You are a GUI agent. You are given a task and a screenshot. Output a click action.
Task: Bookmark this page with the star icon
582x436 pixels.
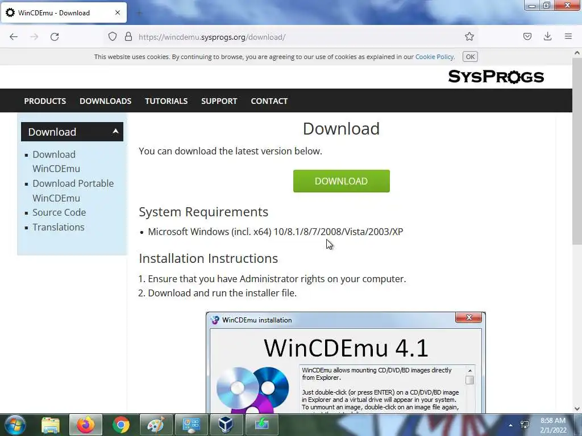469,36
